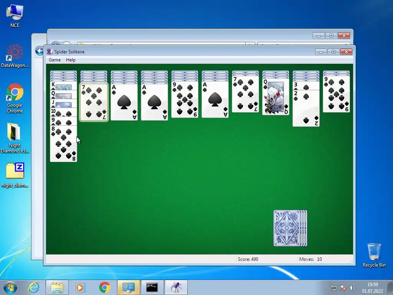Click the Show desktop button
Image resolution: width=393 pixels, height=295 pixels.
391,287
